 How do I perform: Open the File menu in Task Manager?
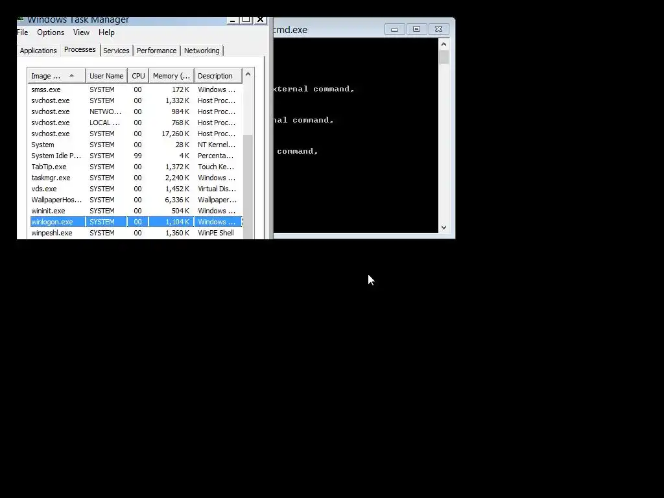click(23, 32)
